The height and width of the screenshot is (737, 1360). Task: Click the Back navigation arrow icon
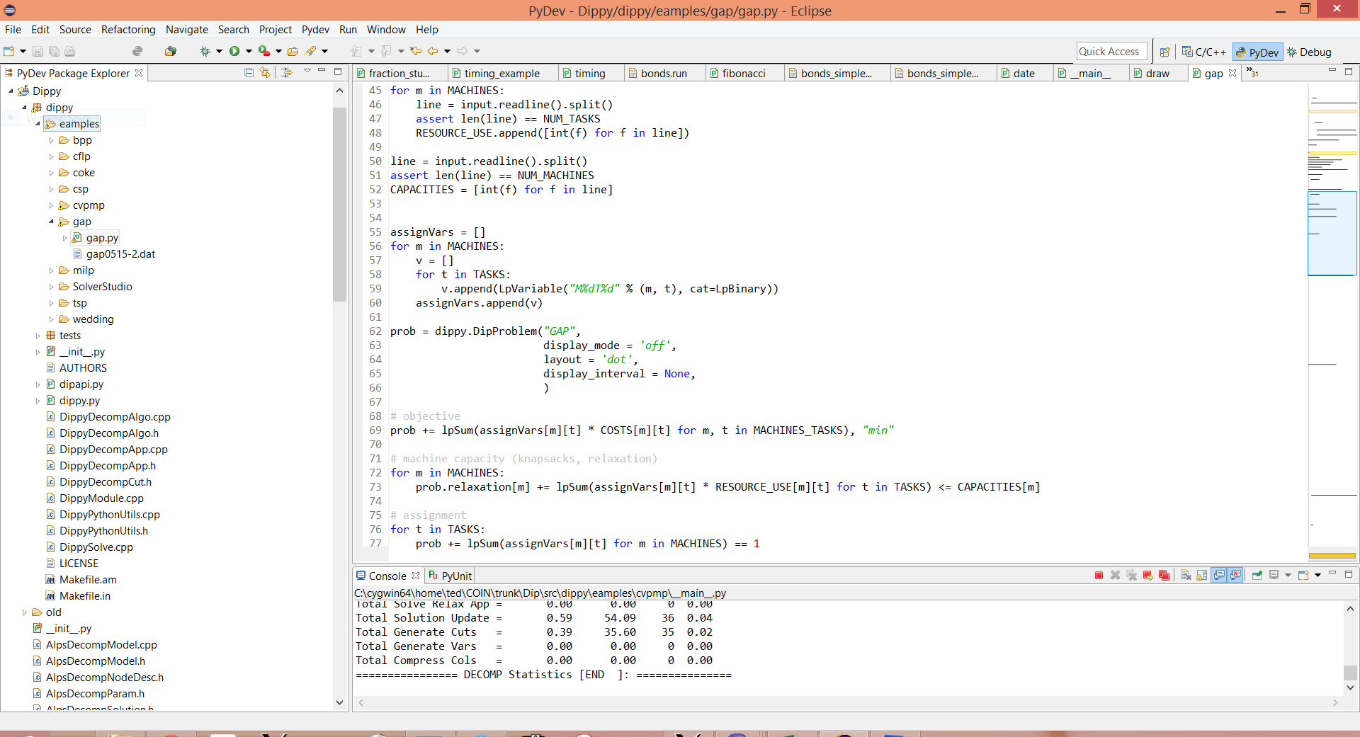tap(432, 51)
